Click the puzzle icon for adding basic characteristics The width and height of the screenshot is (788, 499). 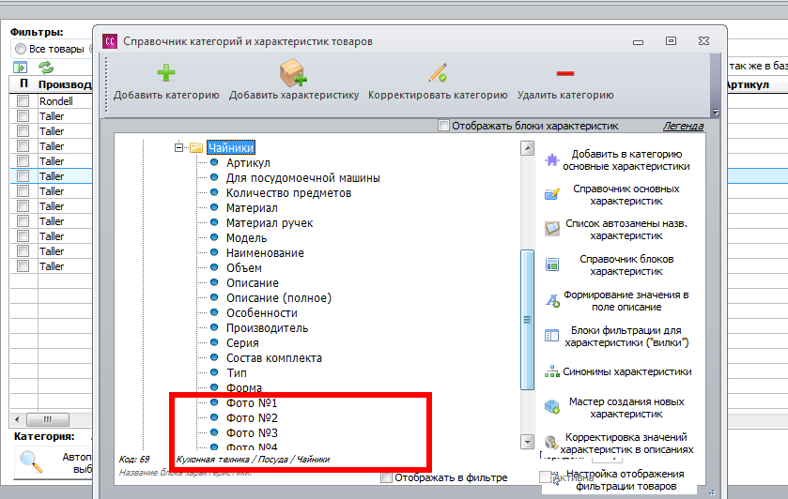coord(552,160)
